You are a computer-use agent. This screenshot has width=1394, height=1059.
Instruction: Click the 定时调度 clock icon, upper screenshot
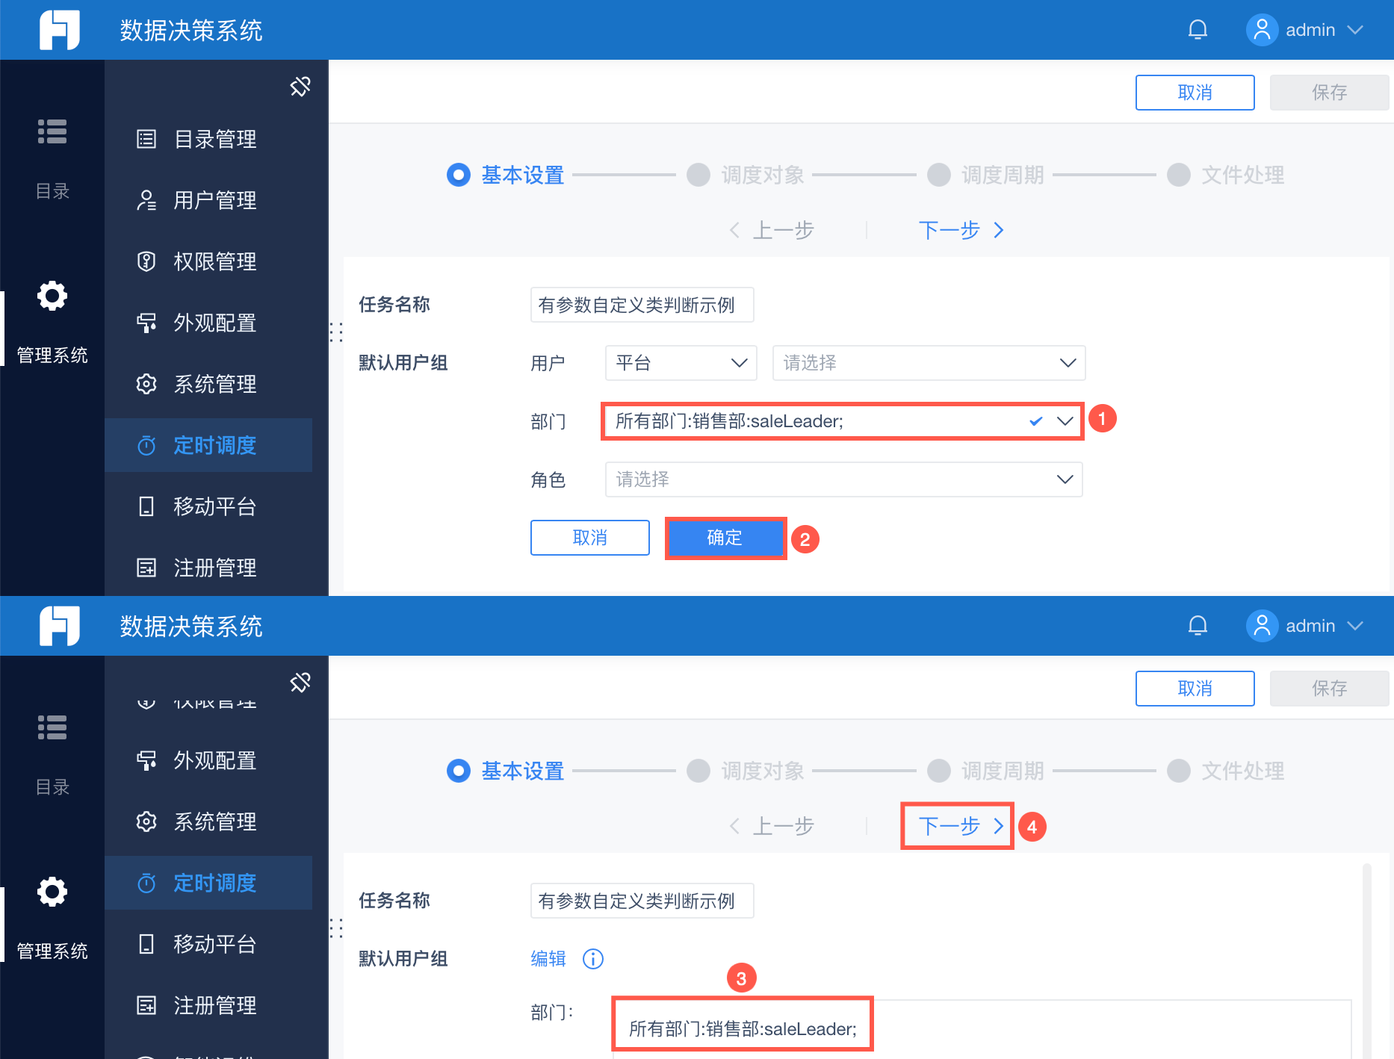[x=146, y=445]
